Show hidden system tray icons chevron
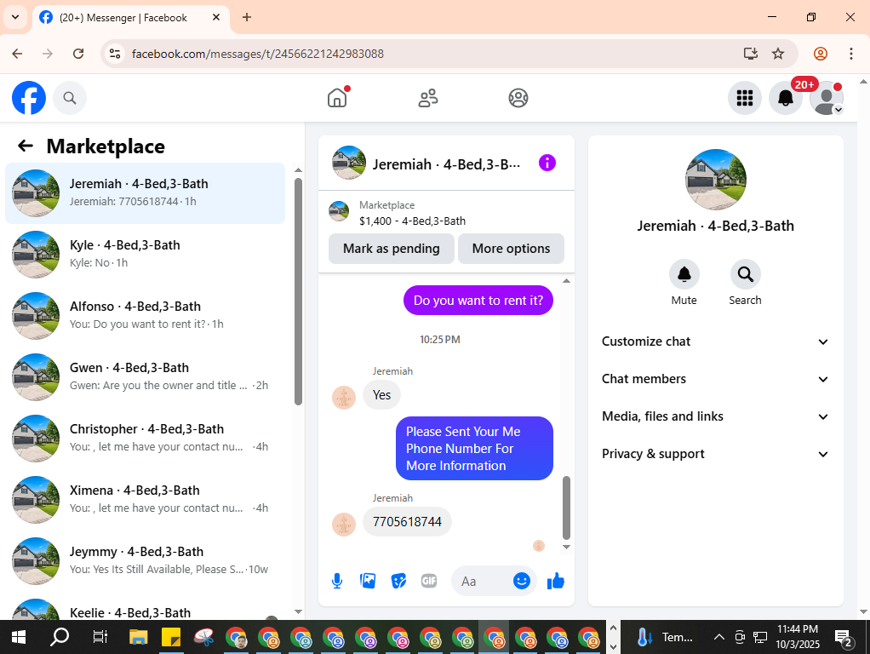The image size is (870, 654). click(x=718, y=637)
